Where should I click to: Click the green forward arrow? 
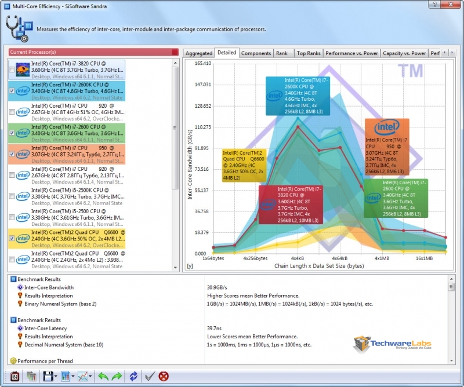(x=117, y=377)
